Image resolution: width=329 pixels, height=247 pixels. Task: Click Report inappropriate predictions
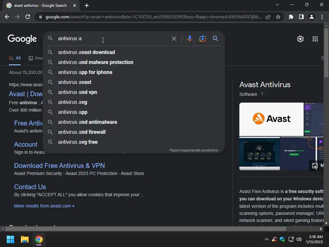tap(194, 150)
